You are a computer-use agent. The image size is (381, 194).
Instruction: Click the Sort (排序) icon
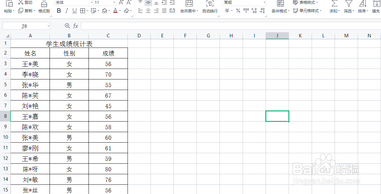[363, 4]
